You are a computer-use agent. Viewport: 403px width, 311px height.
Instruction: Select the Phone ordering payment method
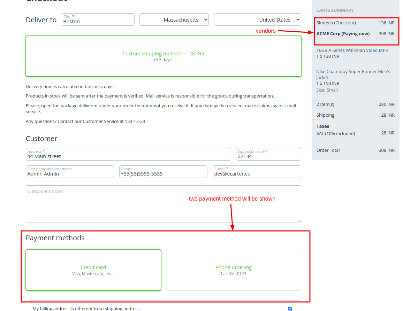pos(233,270)
